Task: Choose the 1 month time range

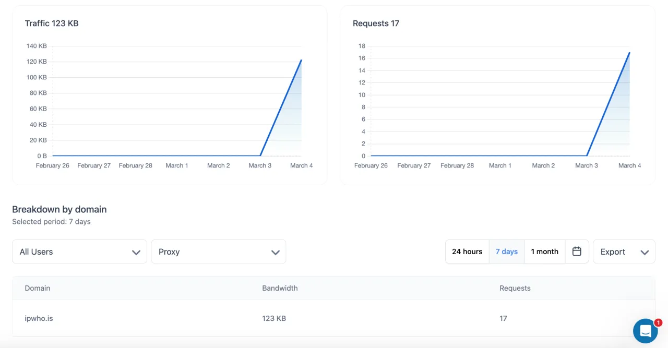Action: click(x=544, y=251)
